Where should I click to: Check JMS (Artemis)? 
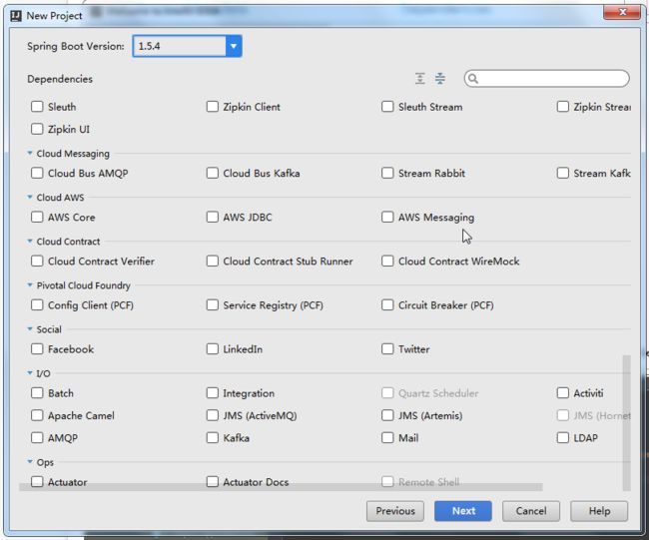click(x=387, y=415)
